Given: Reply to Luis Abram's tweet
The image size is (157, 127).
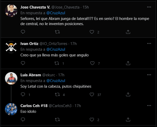Looking at the screenshot, I should click(23, 94).
